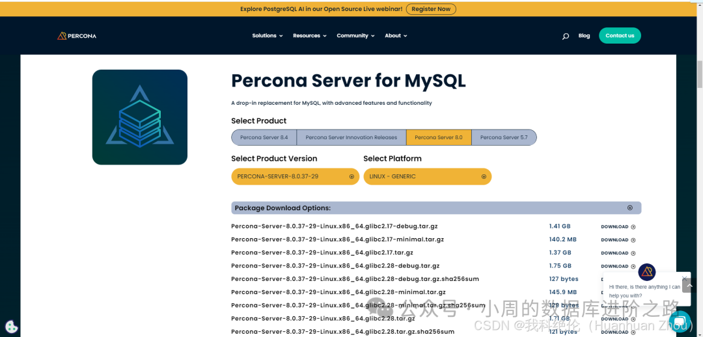Click the drop-in replacement description text
Screen dimensions: 703x337
click(331, 103)
